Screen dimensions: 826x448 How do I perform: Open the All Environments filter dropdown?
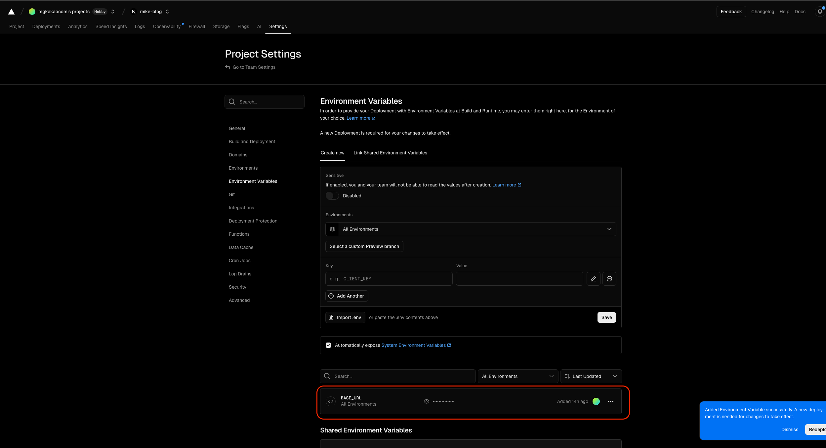[x=518, y=376]
